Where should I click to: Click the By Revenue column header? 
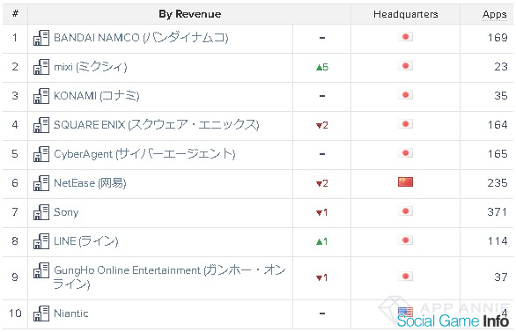point(189,14)
